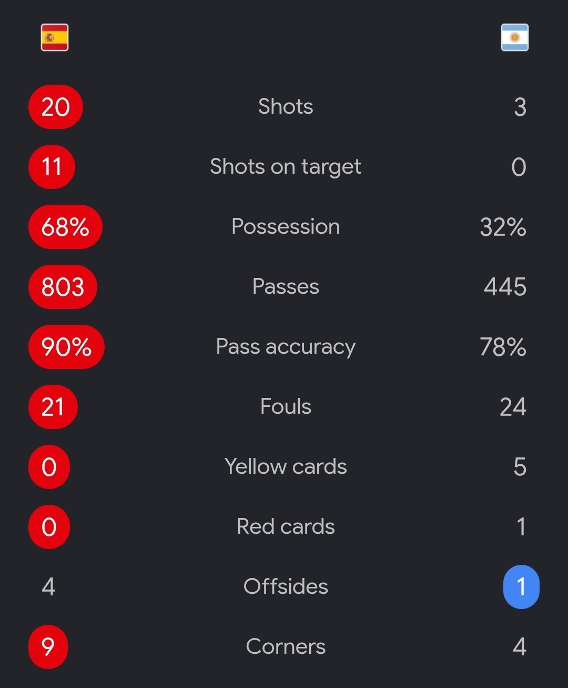Select Spain's 20 shots red badge
This screenshot has height=688, width=568.
tap(55, 107)
